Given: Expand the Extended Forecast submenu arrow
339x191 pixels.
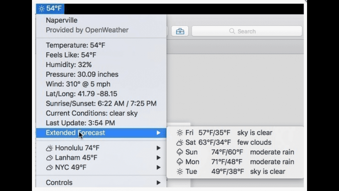Looking at the screenshot, I should tap(158, 133).
